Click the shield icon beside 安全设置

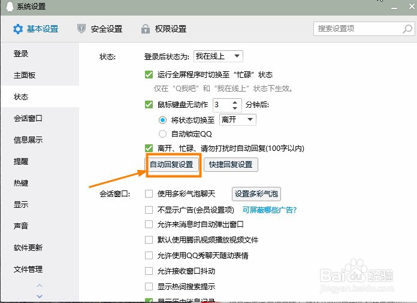[81, 28]
